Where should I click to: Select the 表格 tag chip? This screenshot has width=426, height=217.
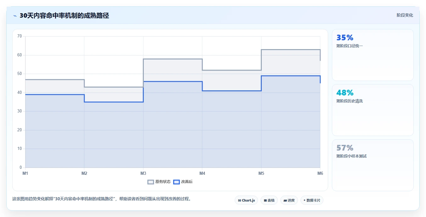click(x=269, y=200)
